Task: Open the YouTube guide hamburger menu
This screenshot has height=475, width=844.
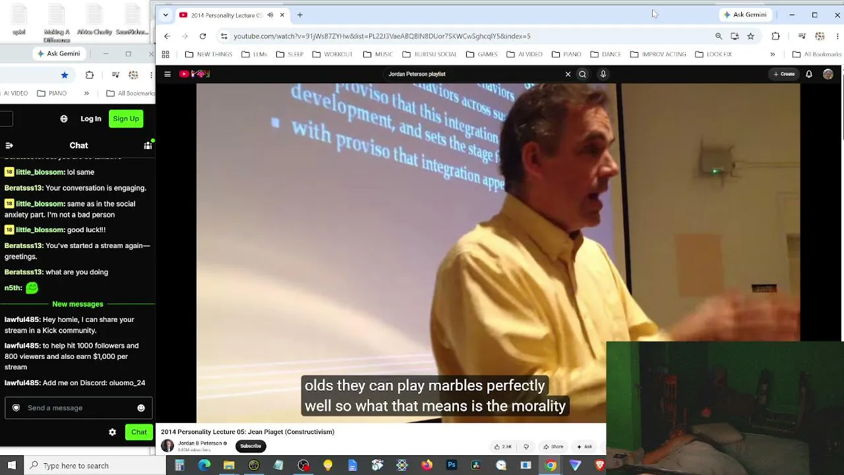Action: pos(167,74)
